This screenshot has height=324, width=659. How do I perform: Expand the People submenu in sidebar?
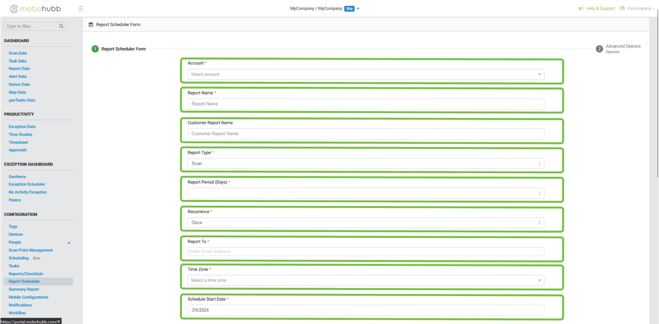[69, 243]
